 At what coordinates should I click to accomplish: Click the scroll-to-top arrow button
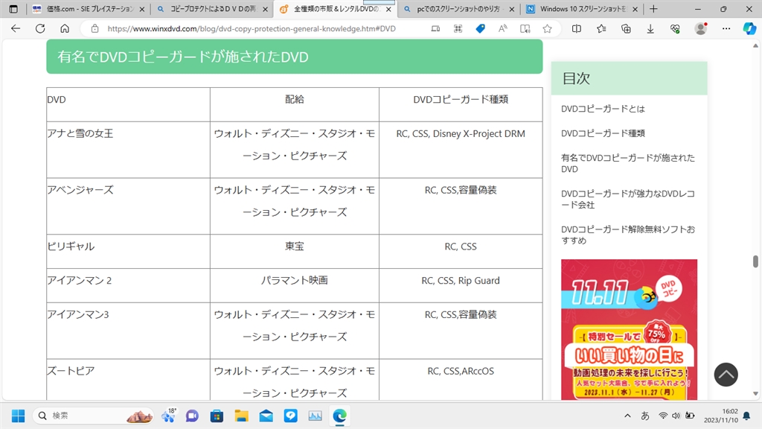tap(726, 375)
